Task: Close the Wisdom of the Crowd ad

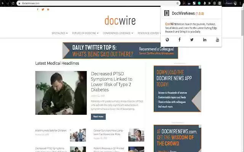Action: [x=200, y=126]
